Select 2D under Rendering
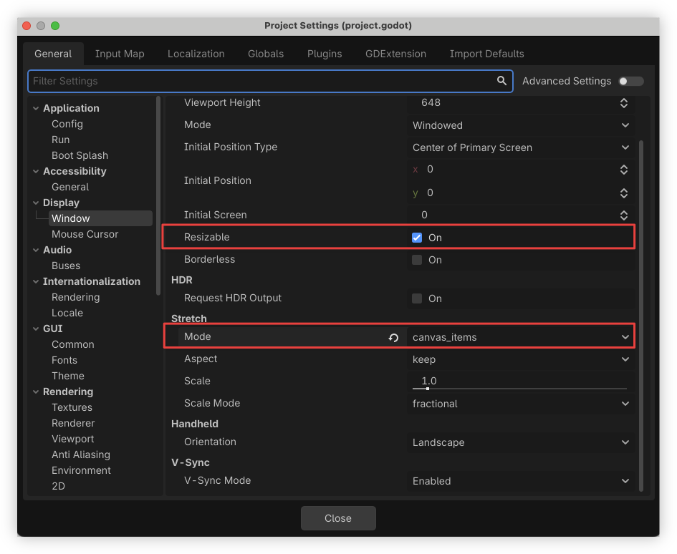The image size is (677, 554). coord(58,486)
